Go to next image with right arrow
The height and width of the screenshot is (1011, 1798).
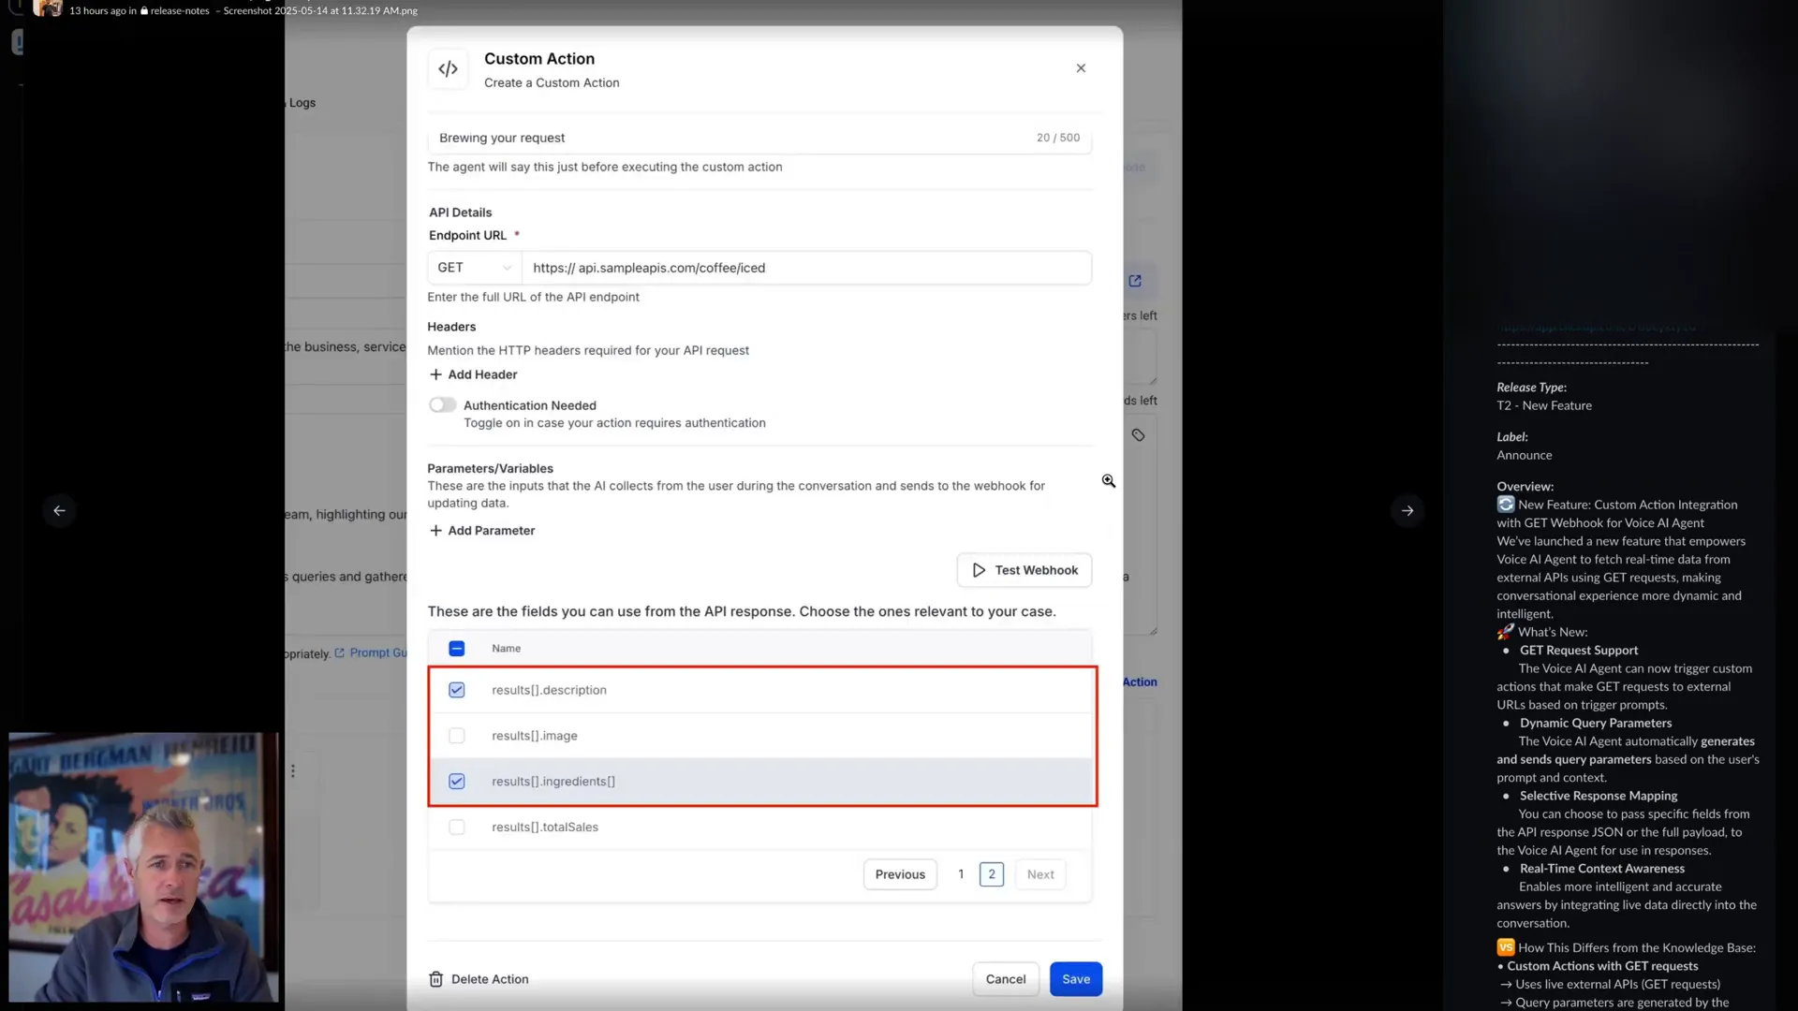(1407, 511)
